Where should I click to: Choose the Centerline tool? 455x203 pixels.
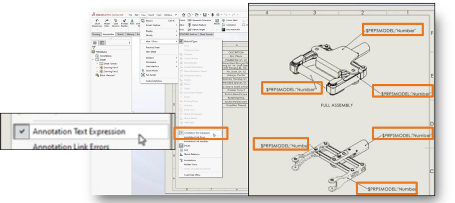[229, 25]
